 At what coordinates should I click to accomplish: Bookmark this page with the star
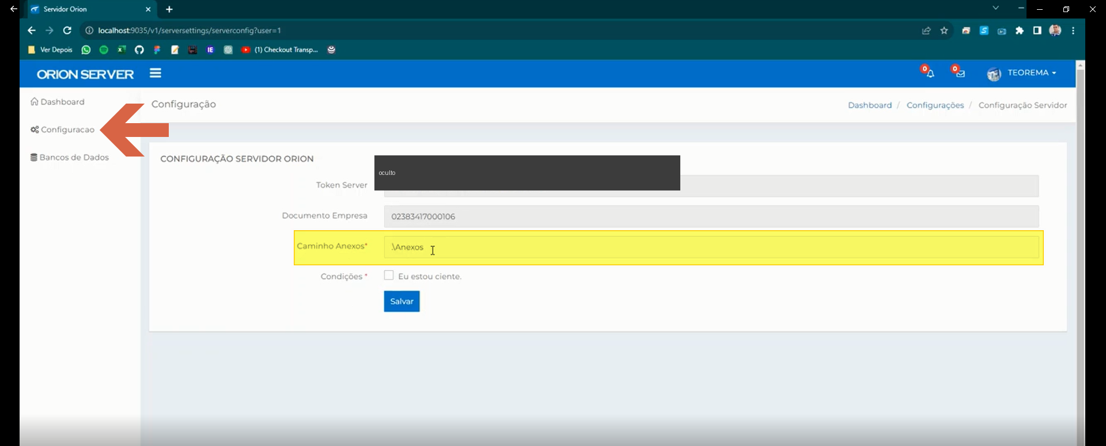(x=944, y=31)
